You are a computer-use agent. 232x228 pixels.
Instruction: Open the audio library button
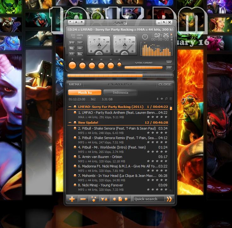pyautogui.click(x=72, y=48)
